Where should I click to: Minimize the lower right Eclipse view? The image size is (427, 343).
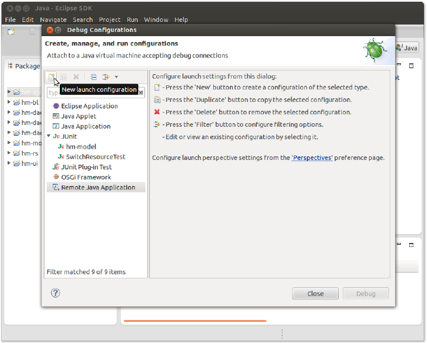(399, 244)
